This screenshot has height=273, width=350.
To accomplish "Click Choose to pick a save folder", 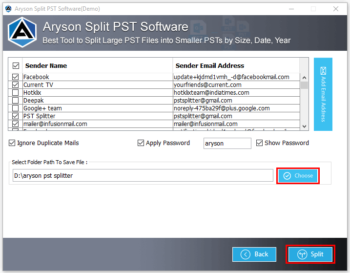I will [x=298, y=176].
